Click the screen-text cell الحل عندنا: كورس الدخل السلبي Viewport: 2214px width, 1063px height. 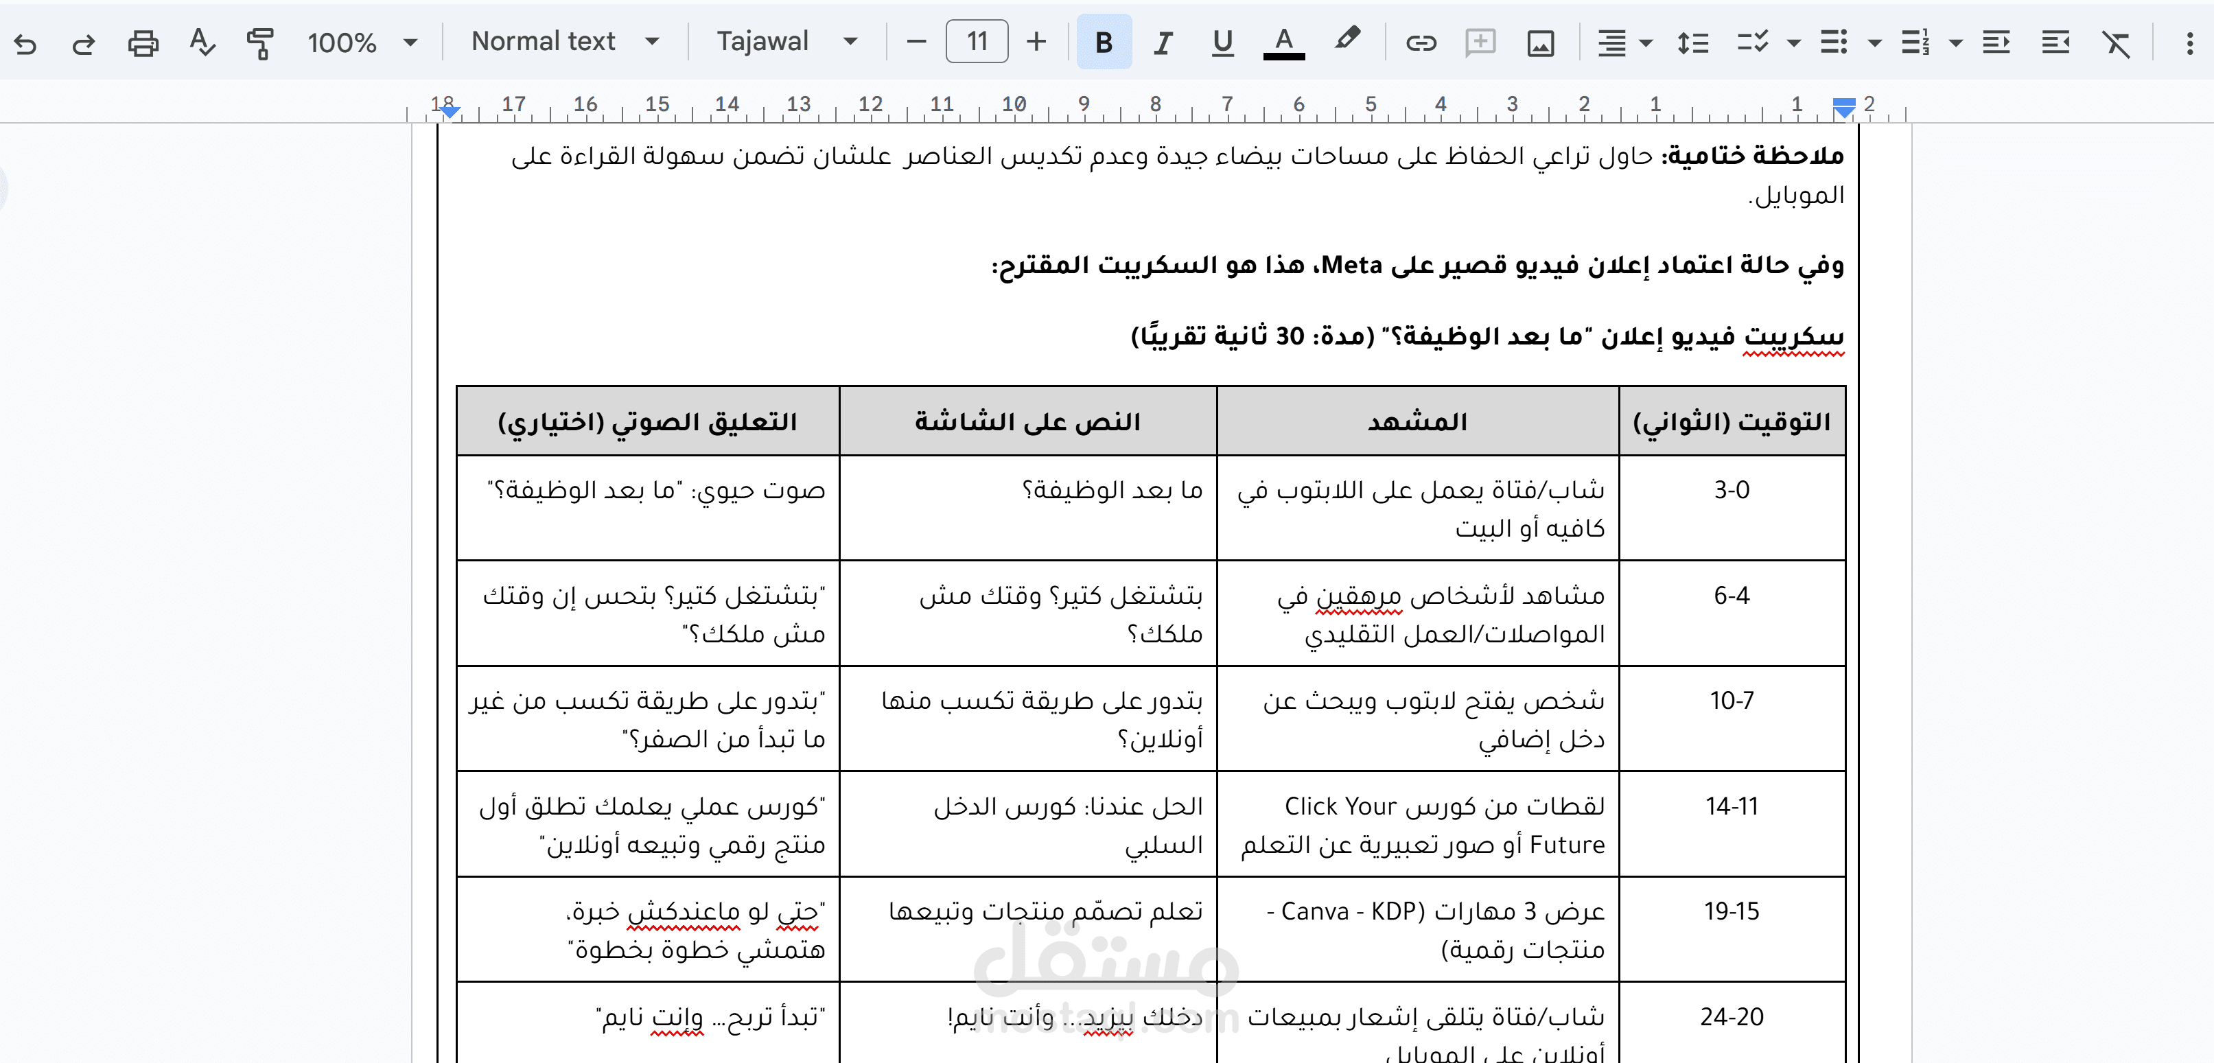(x=1028, y=825)
